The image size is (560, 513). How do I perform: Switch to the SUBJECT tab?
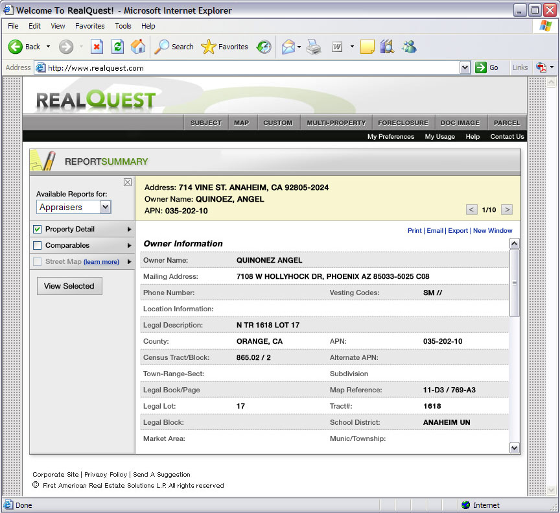[x=206, y=123]
